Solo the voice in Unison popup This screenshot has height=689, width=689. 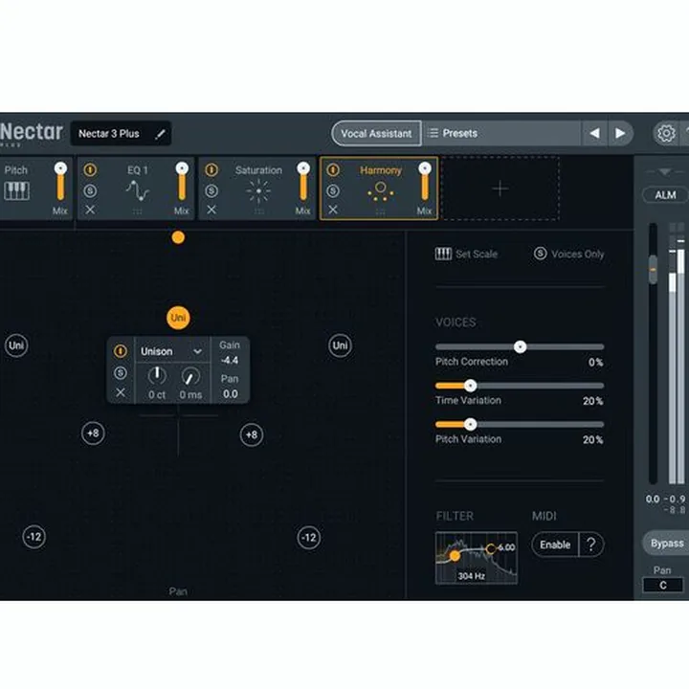[x=121, y=373]
